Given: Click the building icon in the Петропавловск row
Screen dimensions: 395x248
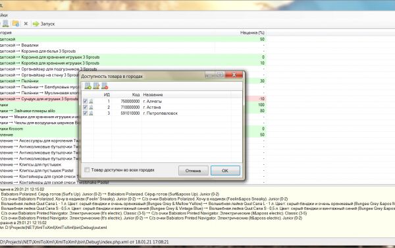Looking at the screenshot, I should pyautogui.click(x=91, y=113).
